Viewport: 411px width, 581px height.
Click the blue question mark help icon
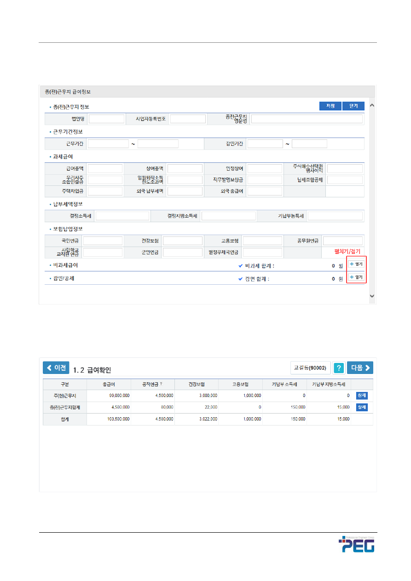pyautogui.click(x=339, y=368)
